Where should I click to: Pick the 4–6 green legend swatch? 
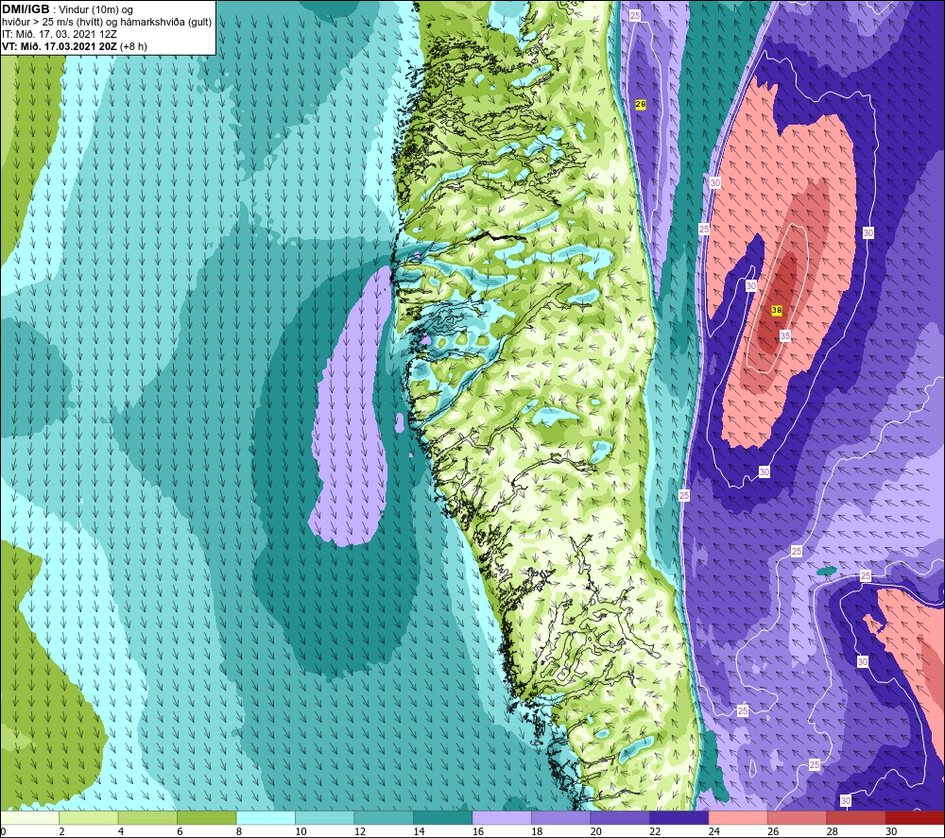click(147, 818)
